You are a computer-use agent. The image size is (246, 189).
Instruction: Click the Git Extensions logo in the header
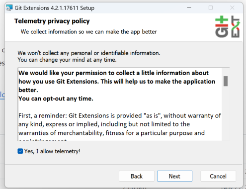pyautogui.click(x=228, y=26)
